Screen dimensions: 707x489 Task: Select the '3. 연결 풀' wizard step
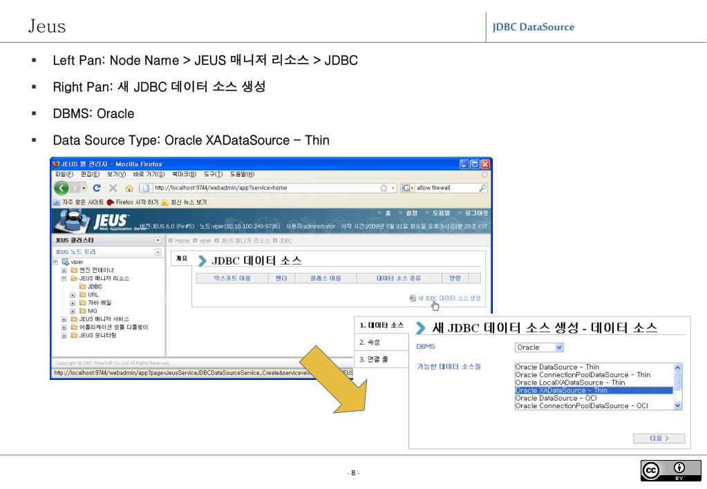coord(382,360)
